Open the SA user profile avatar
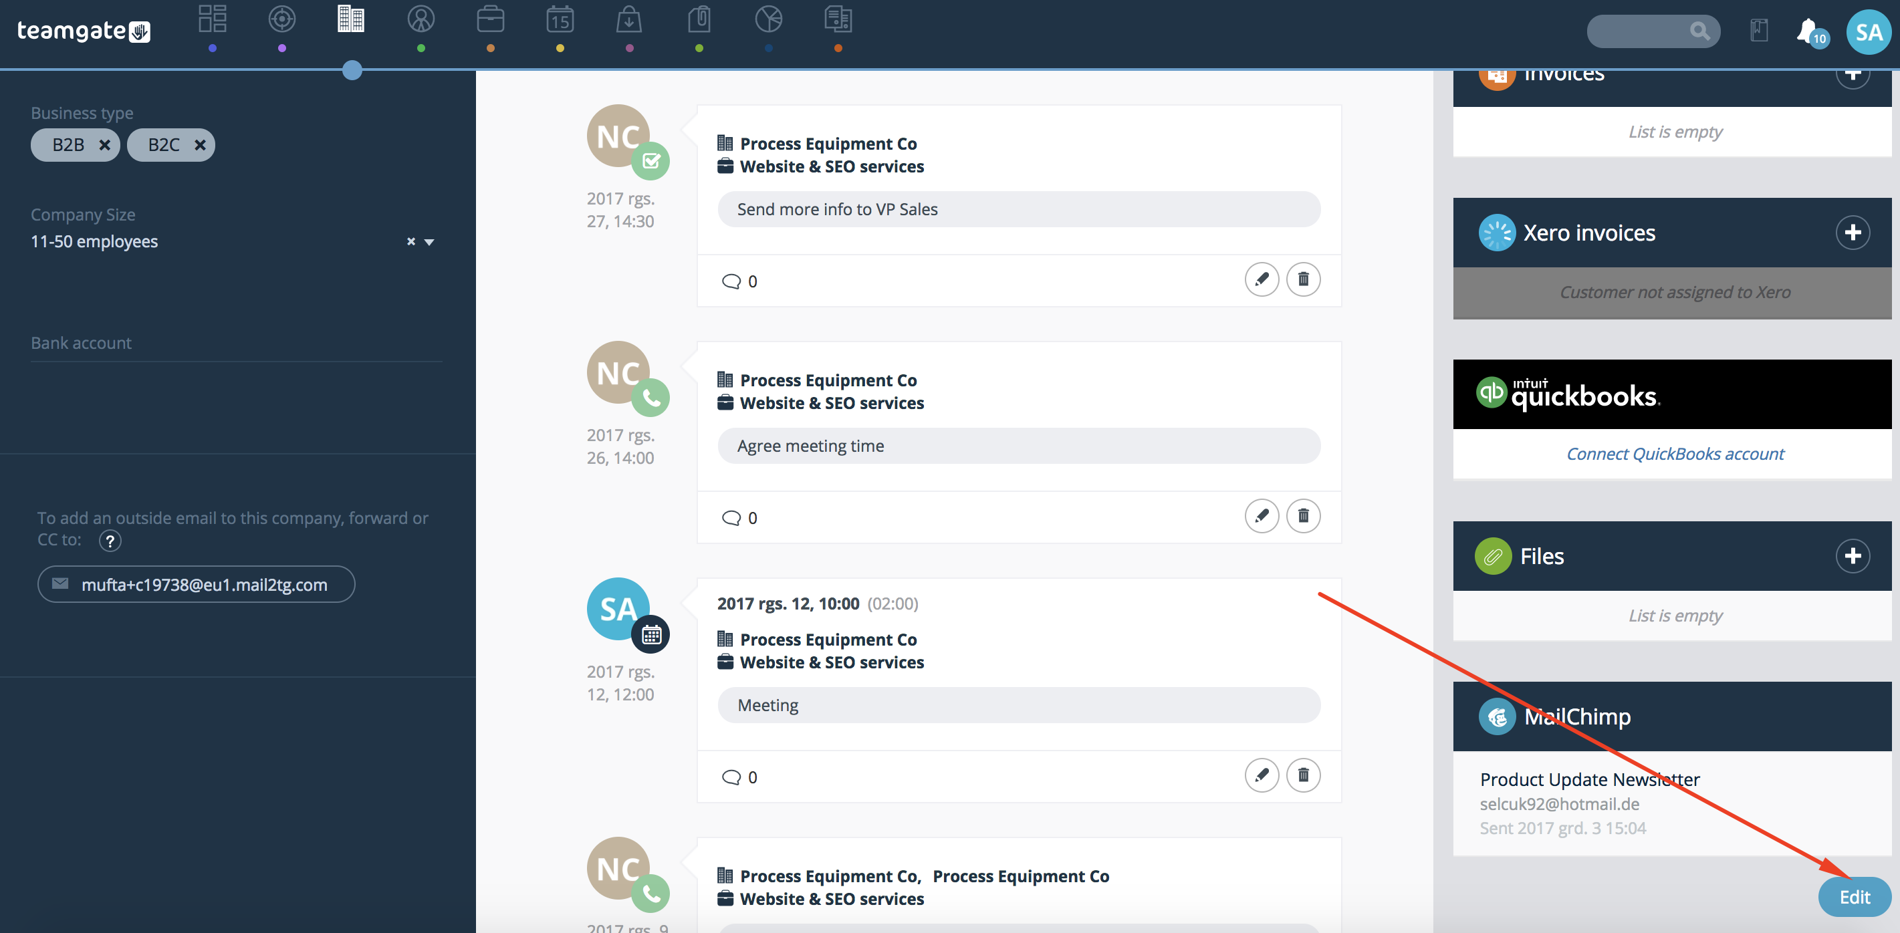The image size is (1900, 933). point(1869,31)
